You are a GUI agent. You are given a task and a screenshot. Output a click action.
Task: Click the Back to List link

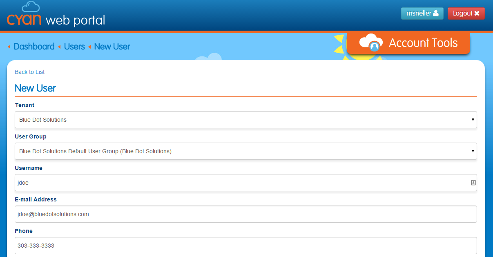pyautogui.click(x=29, y=72)
